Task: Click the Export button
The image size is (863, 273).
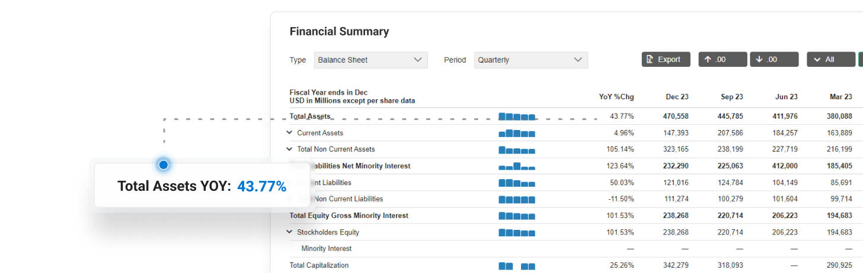Action: 666,60
